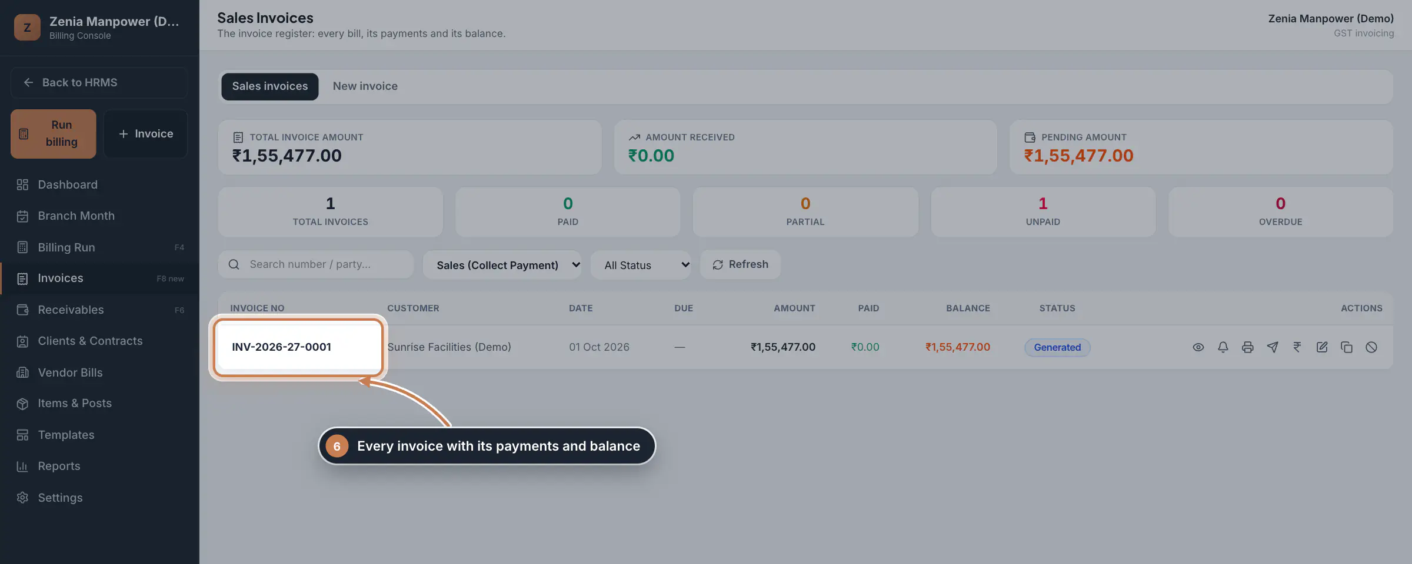Image resolution: width=1412 pixels, height=564 pixels.
Task: Click the Run billing button
Action: tap(54, 134)
